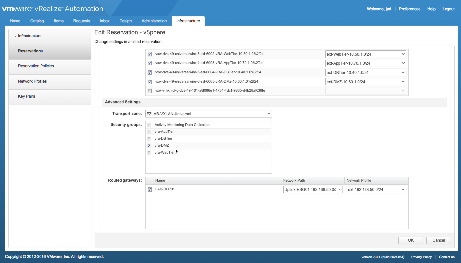Open the Home tab
This screenshot has width=461, height=263.
15,21
